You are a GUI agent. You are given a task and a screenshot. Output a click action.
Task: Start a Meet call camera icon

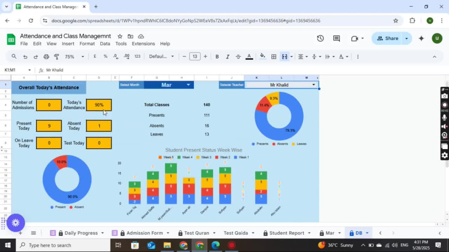coord(355,38)
